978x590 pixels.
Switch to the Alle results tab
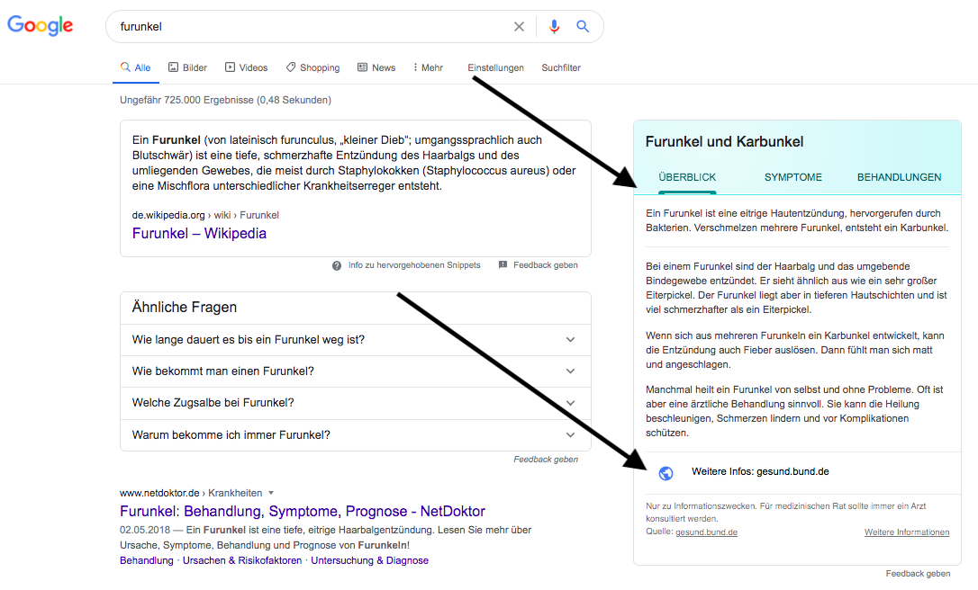click(136, 67)
